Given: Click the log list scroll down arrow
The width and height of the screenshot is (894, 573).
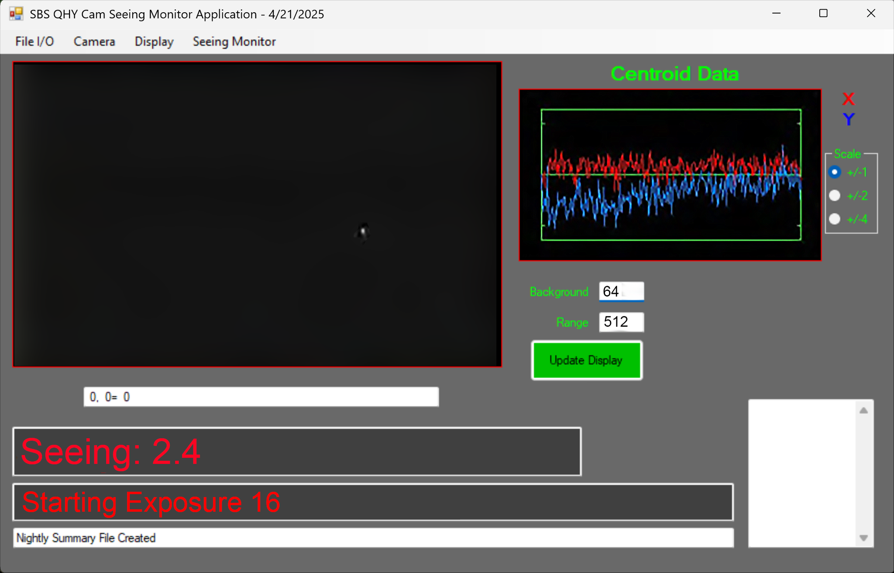Looking at the screenshot, I should tap(863, 538).
